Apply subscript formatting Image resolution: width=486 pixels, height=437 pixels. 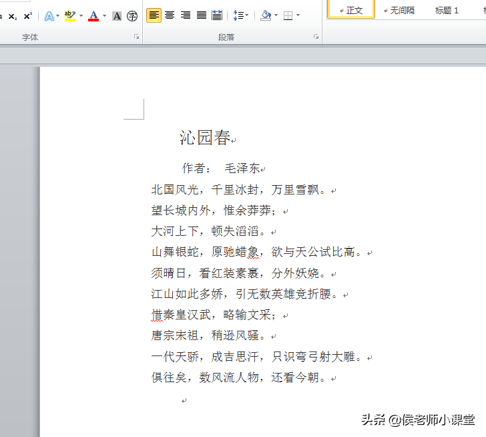coord(13,16)
